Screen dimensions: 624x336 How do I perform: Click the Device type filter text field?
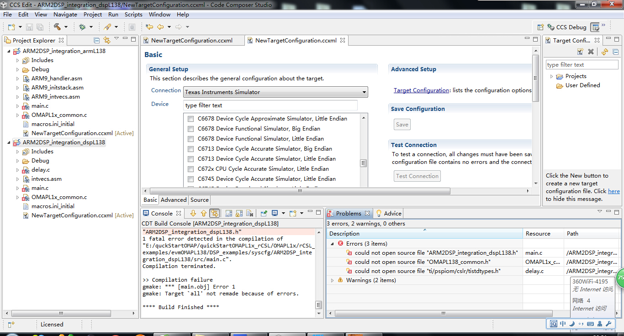(x=270, y=105)
